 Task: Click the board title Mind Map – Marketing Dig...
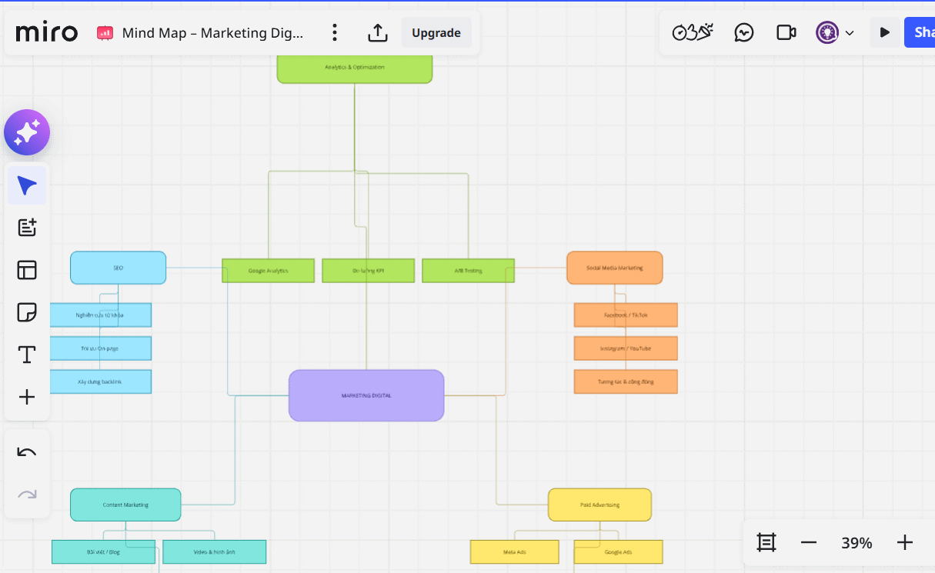coord(212,33)
